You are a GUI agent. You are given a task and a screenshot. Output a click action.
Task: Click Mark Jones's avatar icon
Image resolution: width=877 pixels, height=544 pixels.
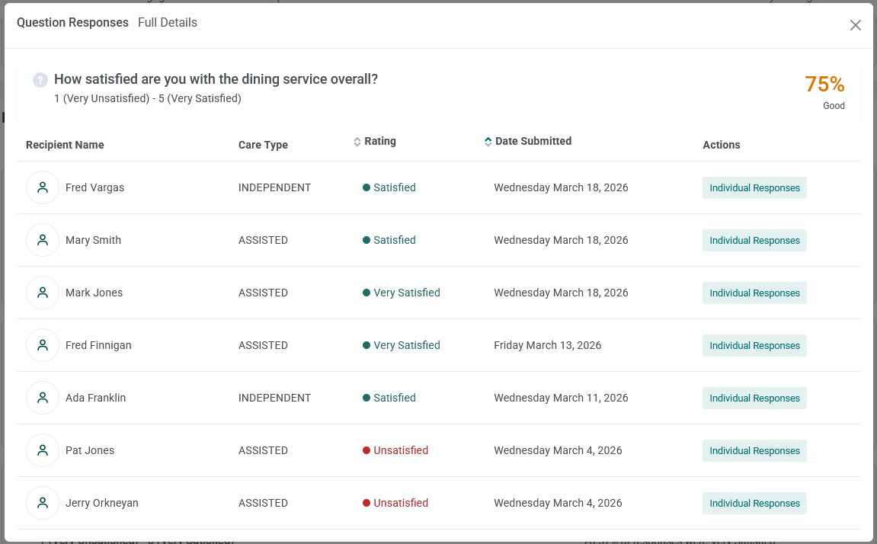click(x=43, y=293)
